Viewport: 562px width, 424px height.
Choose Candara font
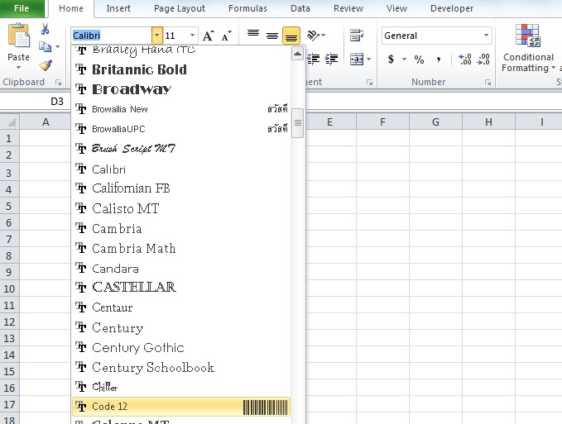point(181,269)
